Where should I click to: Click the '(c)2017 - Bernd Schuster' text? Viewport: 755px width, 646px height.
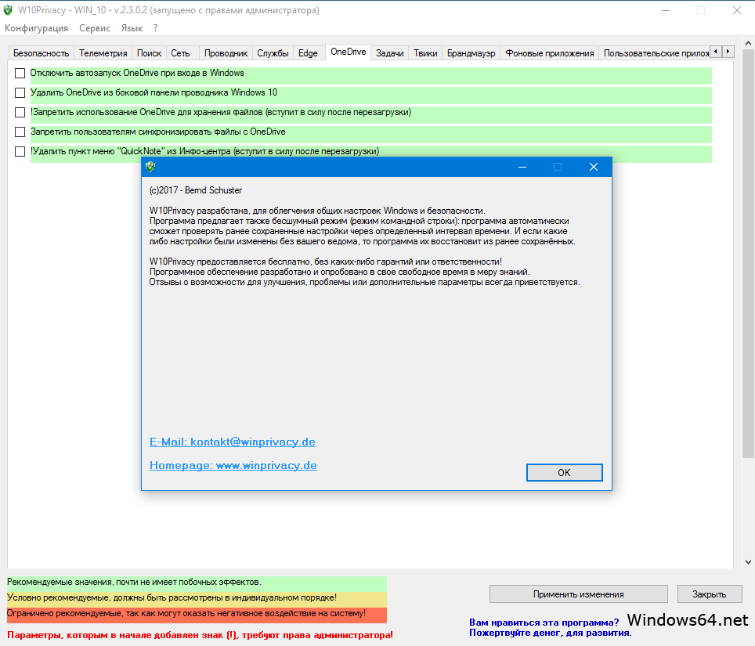(x=196, y=190)
